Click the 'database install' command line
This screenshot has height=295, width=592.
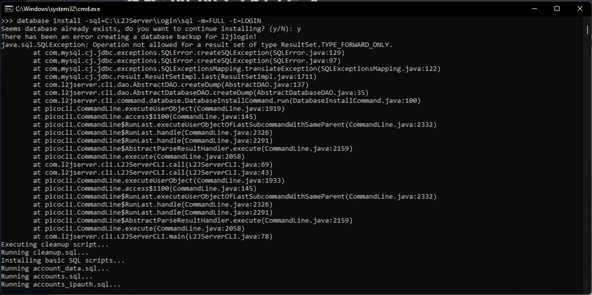pyautogui.click(x=131, y=21)
